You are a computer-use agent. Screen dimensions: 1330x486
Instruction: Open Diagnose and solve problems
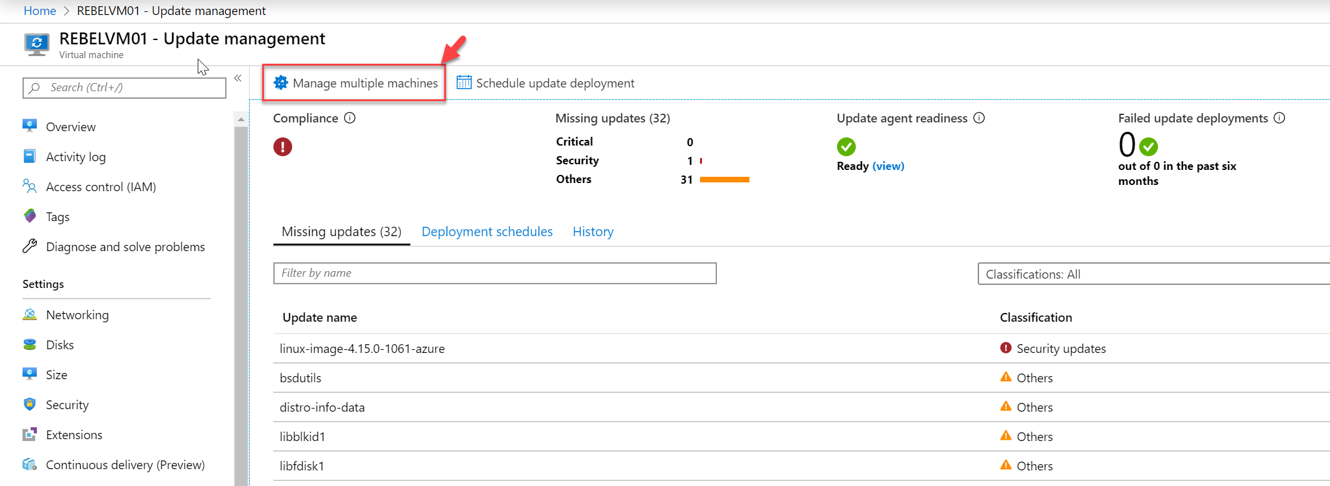tap(124, 247)
